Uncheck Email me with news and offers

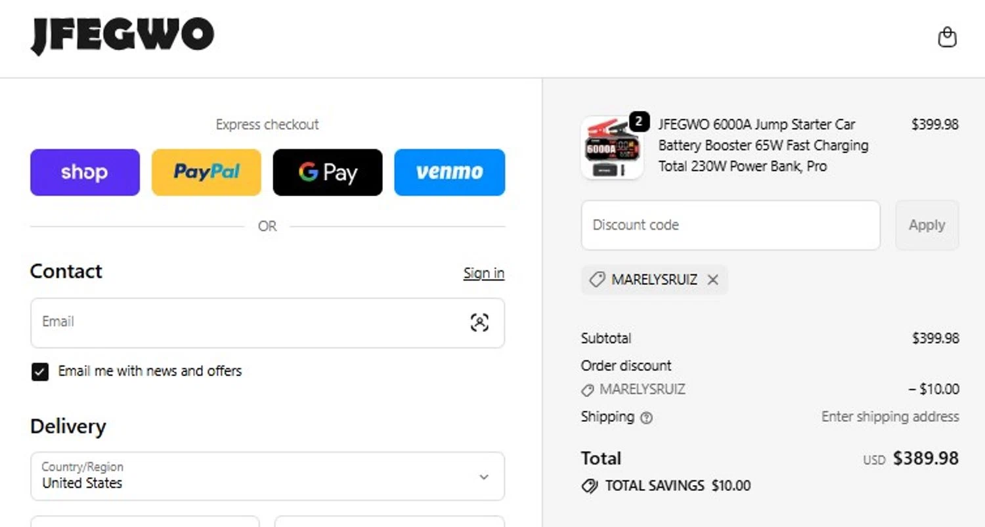40,372
